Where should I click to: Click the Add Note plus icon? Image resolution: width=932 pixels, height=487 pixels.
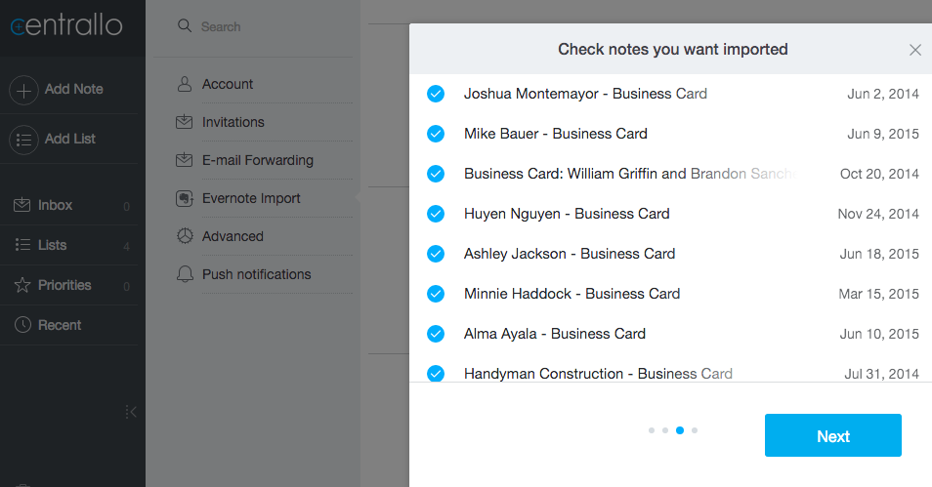(23, 90)
